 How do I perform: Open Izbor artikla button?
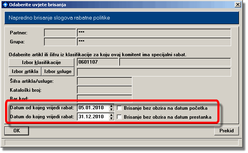(25, 71)
